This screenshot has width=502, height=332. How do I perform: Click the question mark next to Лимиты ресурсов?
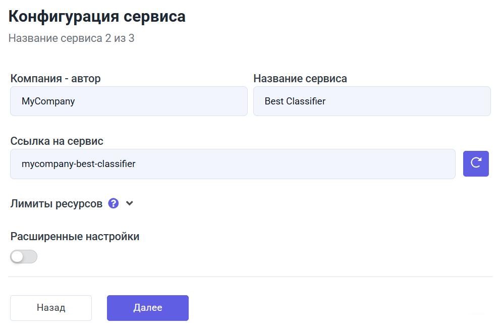click(x=114, y=203)
